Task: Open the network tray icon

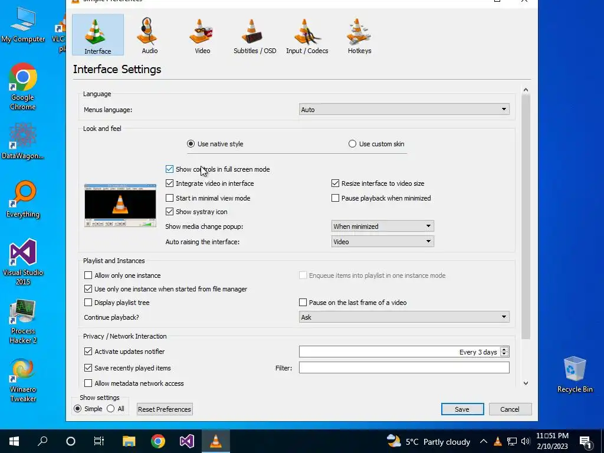Action: click(511, 441)
